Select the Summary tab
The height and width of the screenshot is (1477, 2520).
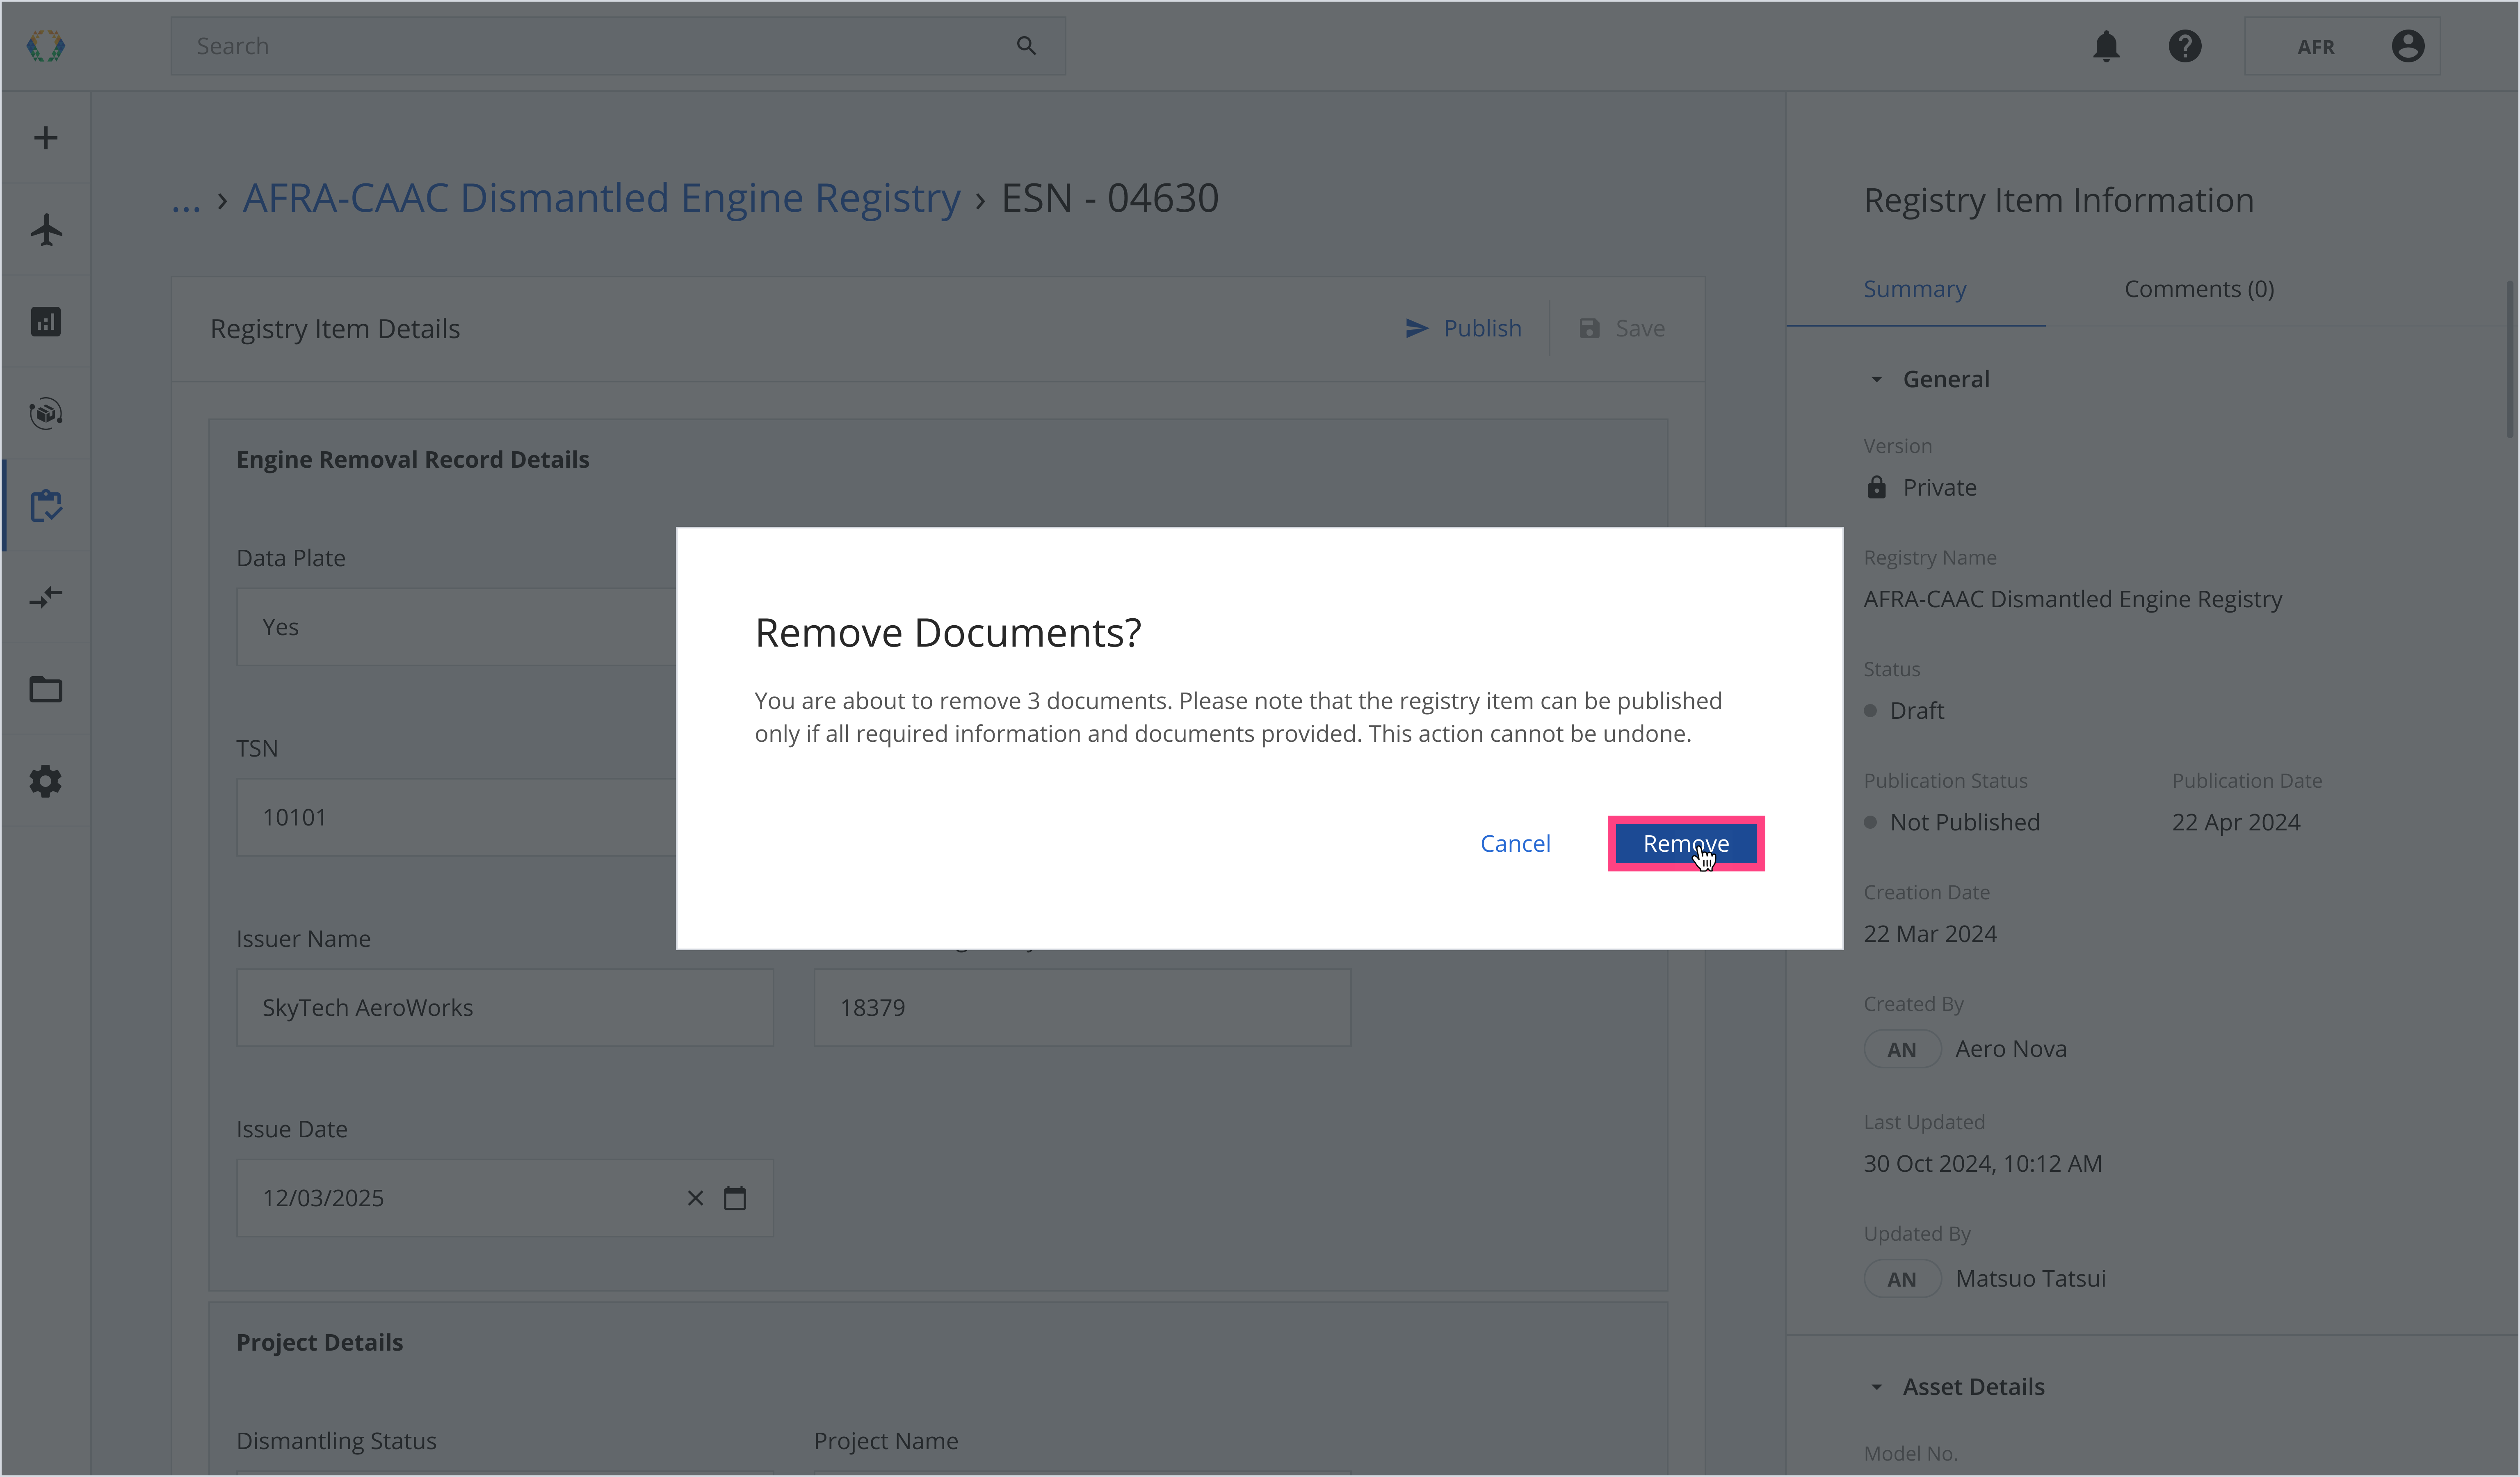click(x=1914, y=289)
